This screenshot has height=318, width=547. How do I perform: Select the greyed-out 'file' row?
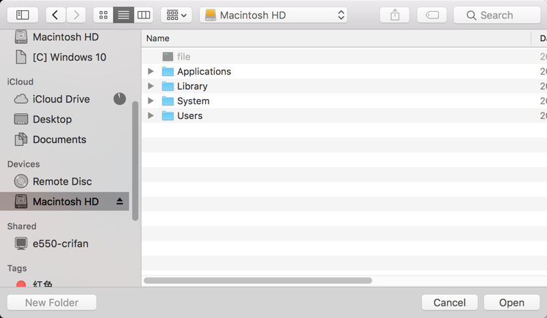point(345,57)
